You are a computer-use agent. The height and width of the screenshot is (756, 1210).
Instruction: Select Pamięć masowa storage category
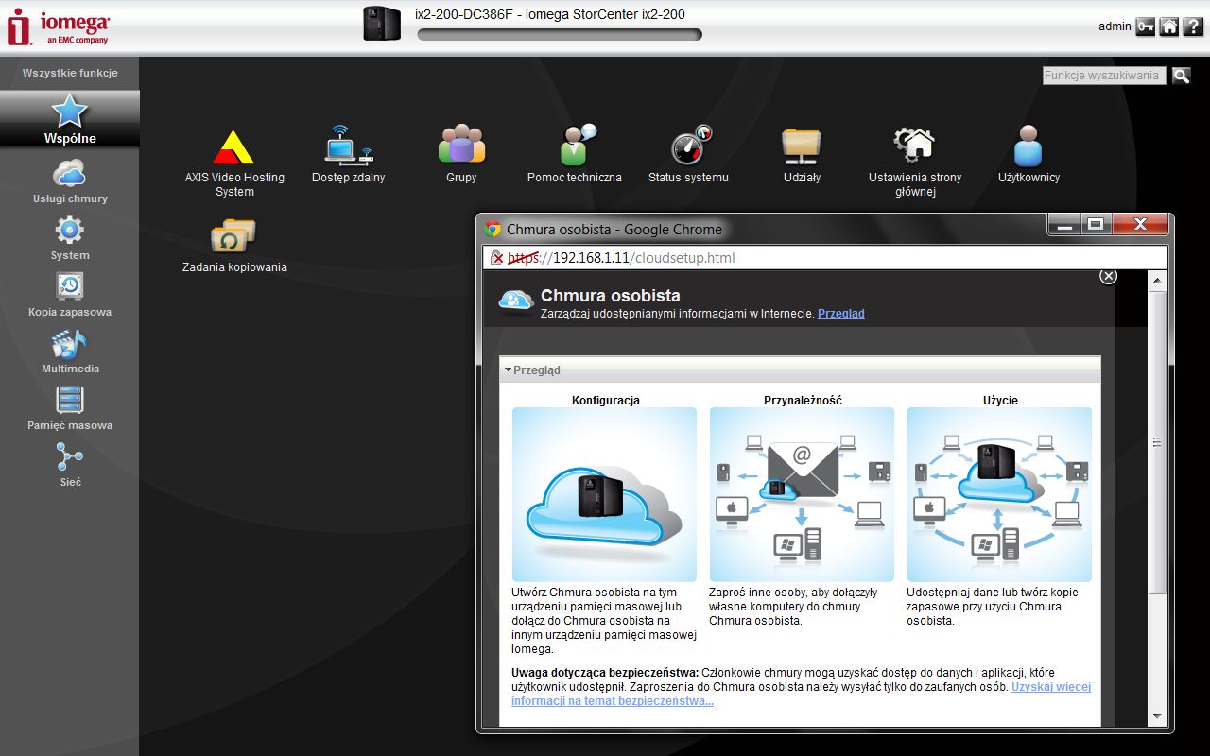click(x=70, y=408)
